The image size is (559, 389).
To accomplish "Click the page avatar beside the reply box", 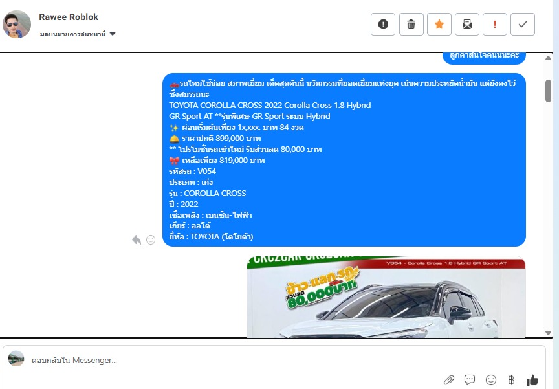I will point(16,359).
